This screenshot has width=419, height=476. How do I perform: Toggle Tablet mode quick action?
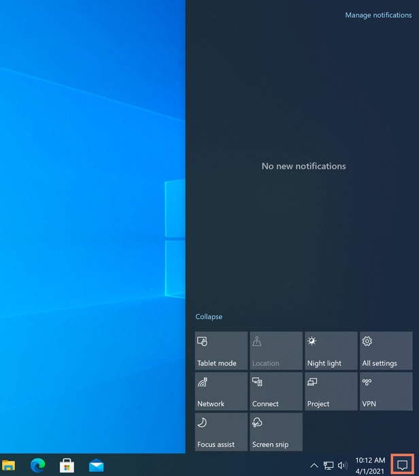coord(221,351)
